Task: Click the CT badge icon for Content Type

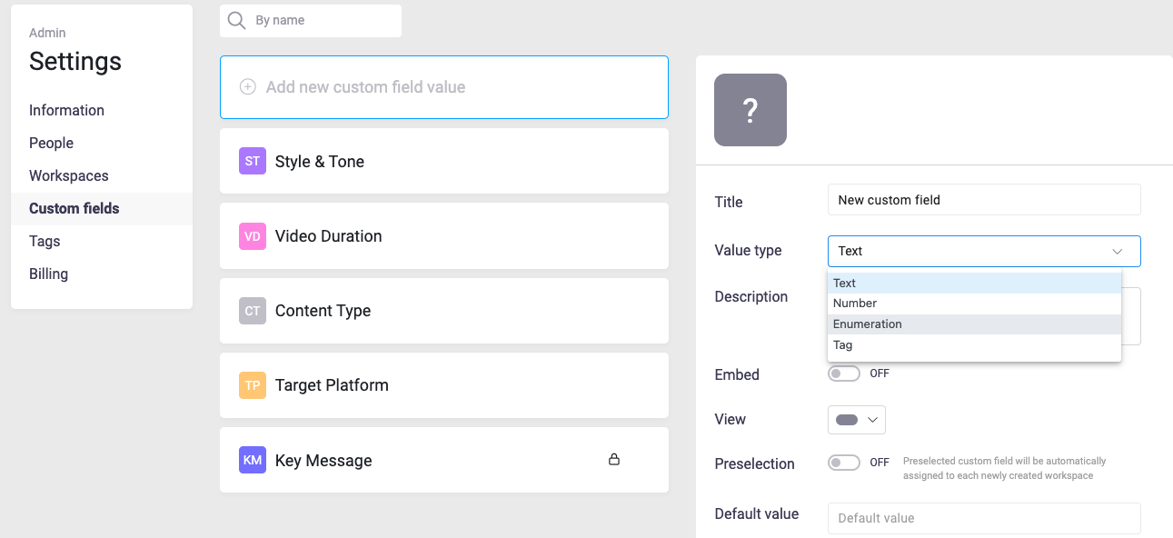Action: point(253,311)
